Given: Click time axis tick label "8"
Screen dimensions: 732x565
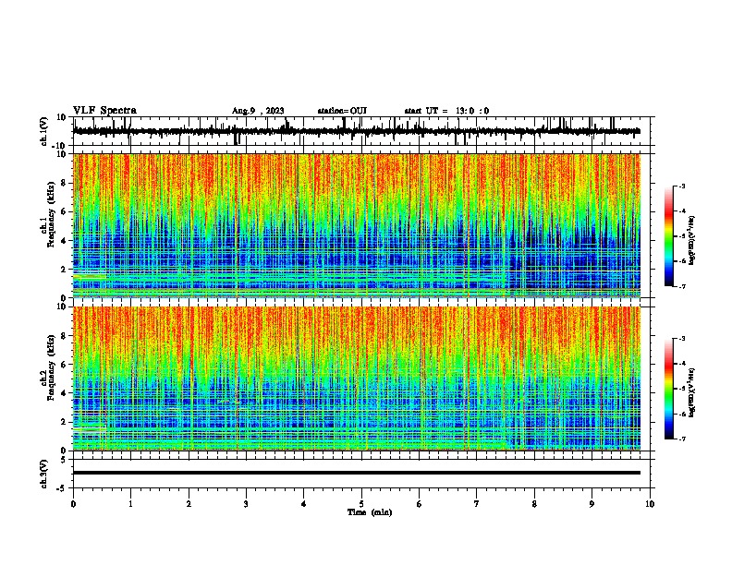Looking at the screenshot, I should click(x=534, y=504).
